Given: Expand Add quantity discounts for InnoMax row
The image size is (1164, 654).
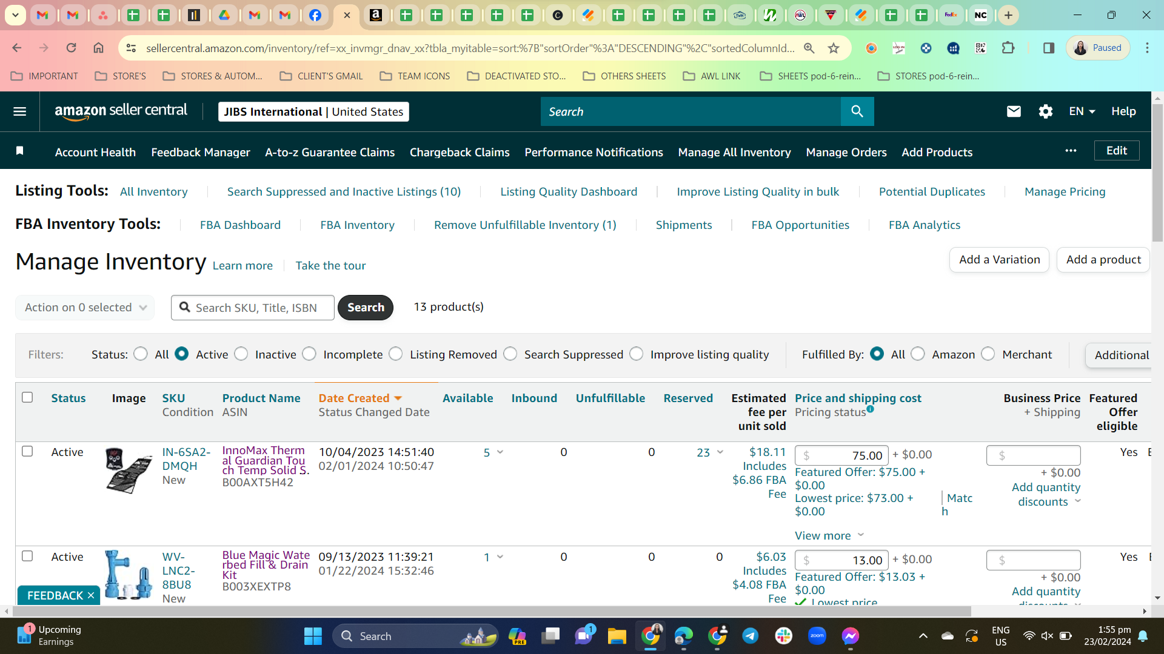Looking at the screenshot, I should pyautogui.click(x=1046, y=494).
